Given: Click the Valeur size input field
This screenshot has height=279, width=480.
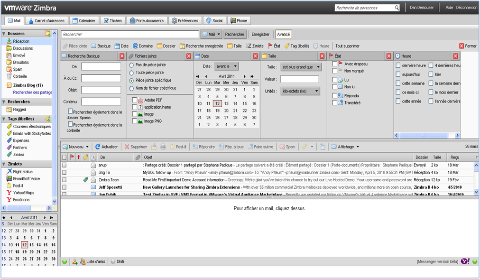Looking at the screenshot, I should (299, 79).
